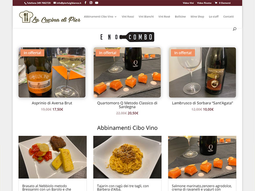255x191 pixels.
Task: Open Lambrusco di Sorbara "Sant'Agata" product title
Action: [202, 103]
